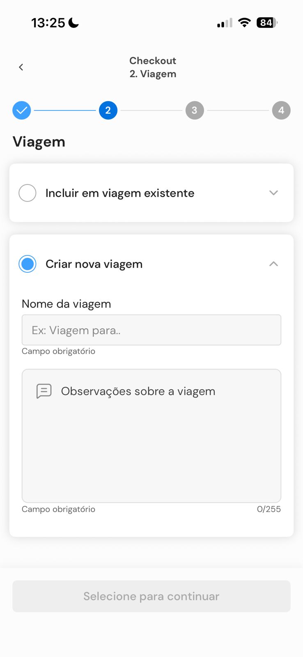Jump to step 4 circle
The height and width of the screenshot is (657, 303).
(x=281, y=110)
